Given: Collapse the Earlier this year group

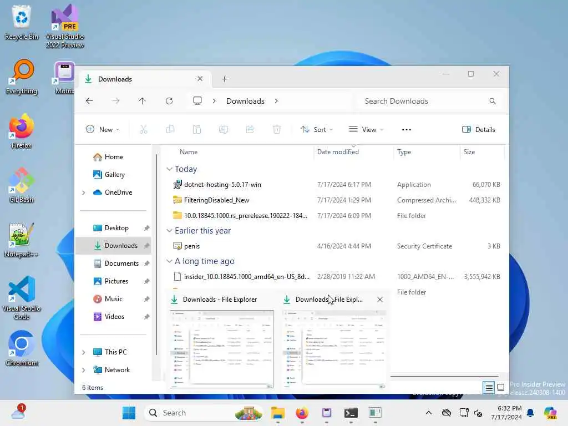Looking at the screenshot, I should [169, 230].
